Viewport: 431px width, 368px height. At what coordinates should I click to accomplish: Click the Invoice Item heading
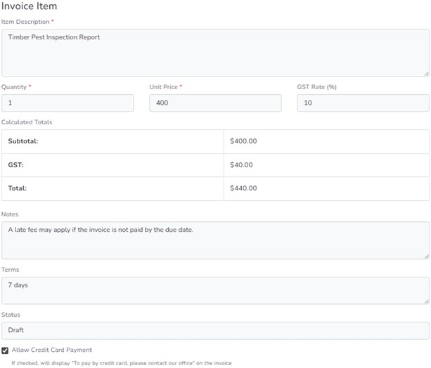click(29, 6)
